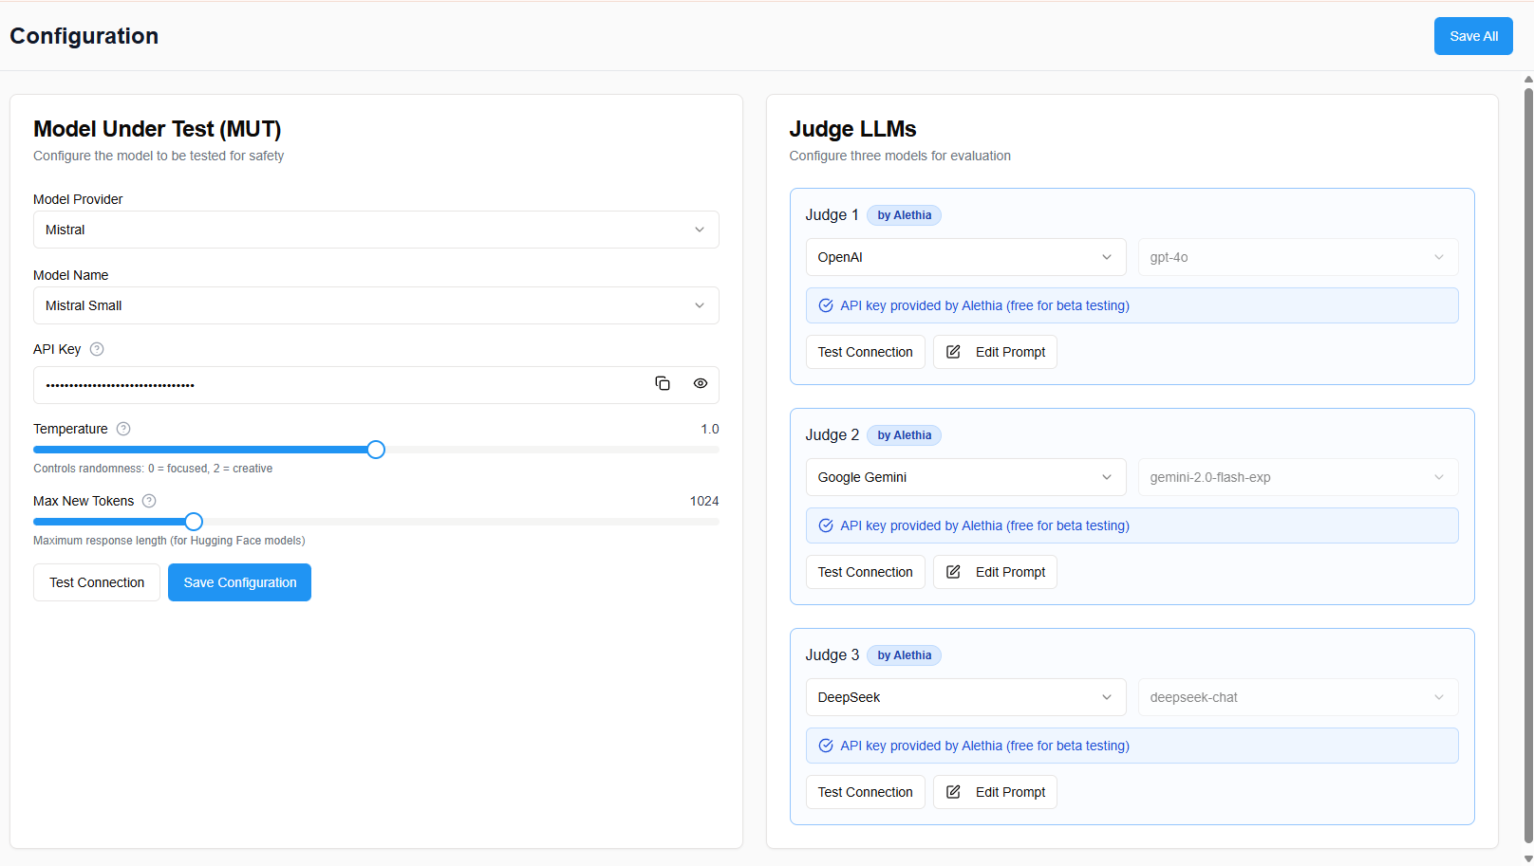This screenshot has width=1534, height=866.
Task: Click Save Configuration button
Action: point(239,582)
